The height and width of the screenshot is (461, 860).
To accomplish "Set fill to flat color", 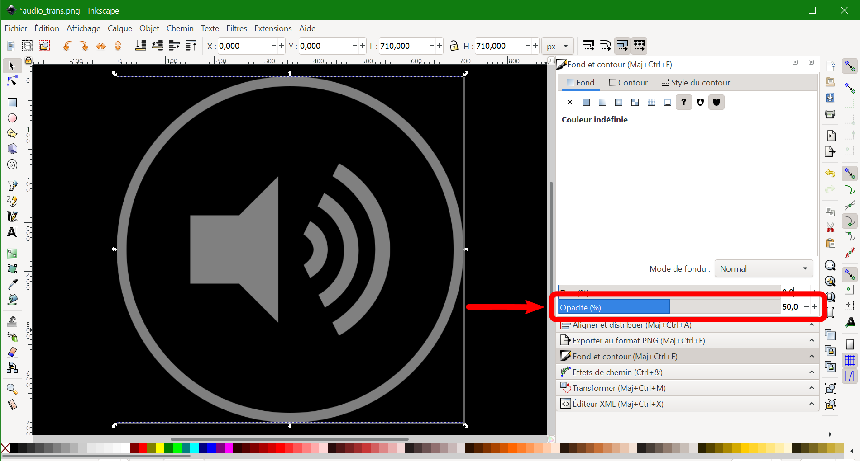I will [586, 102].
